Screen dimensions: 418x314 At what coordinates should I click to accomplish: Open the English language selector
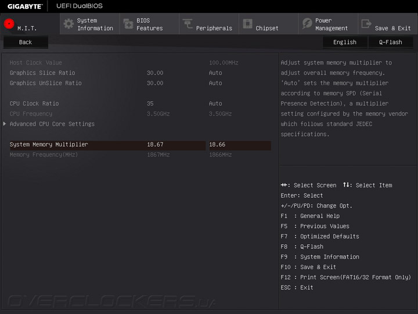(x=345, y=42)
